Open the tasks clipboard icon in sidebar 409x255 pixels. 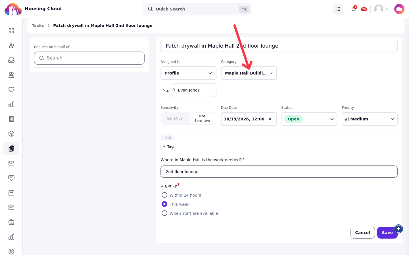11,148
